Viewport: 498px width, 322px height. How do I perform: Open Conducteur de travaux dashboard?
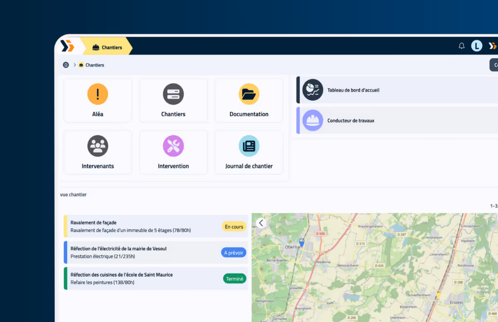(x=397, y=121)
